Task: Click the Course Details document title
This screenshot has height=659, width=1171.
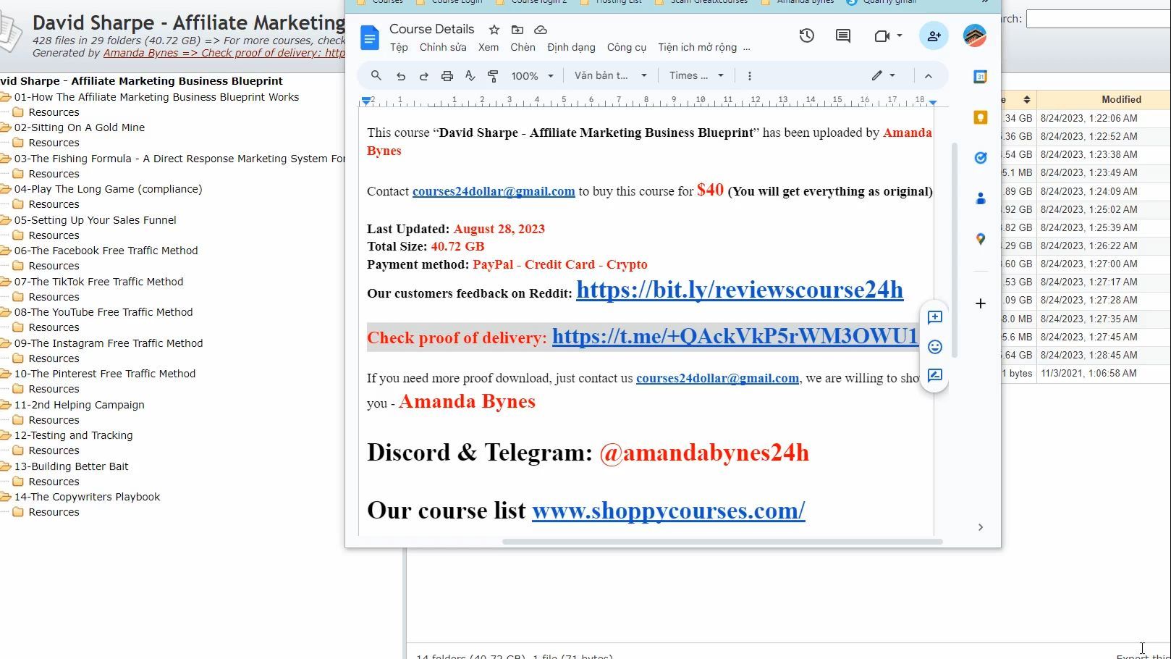Action: tap(432, 29)
